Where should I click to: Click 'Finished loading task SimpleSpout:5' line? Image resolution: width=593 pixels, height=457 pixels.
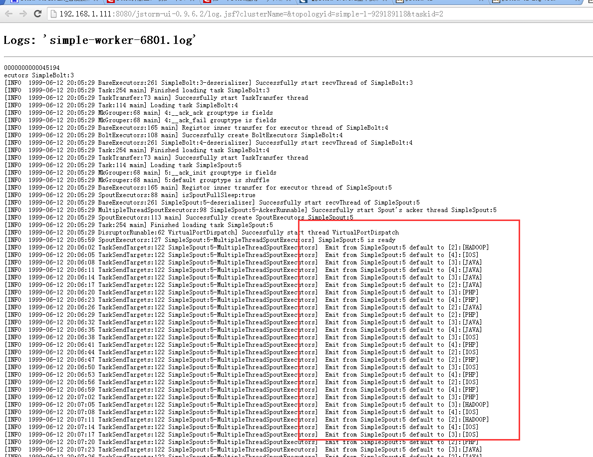138,225
